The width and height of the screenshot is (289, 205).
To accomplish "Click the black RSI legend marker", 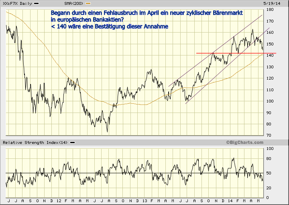I will 72,142.
